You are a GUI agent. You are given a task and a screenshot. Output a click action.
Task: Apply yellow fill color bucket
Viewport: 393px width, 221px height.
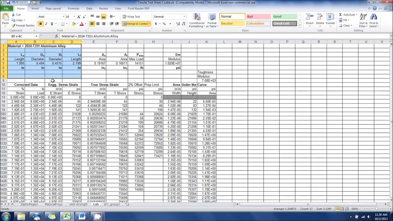pos(73,24)
